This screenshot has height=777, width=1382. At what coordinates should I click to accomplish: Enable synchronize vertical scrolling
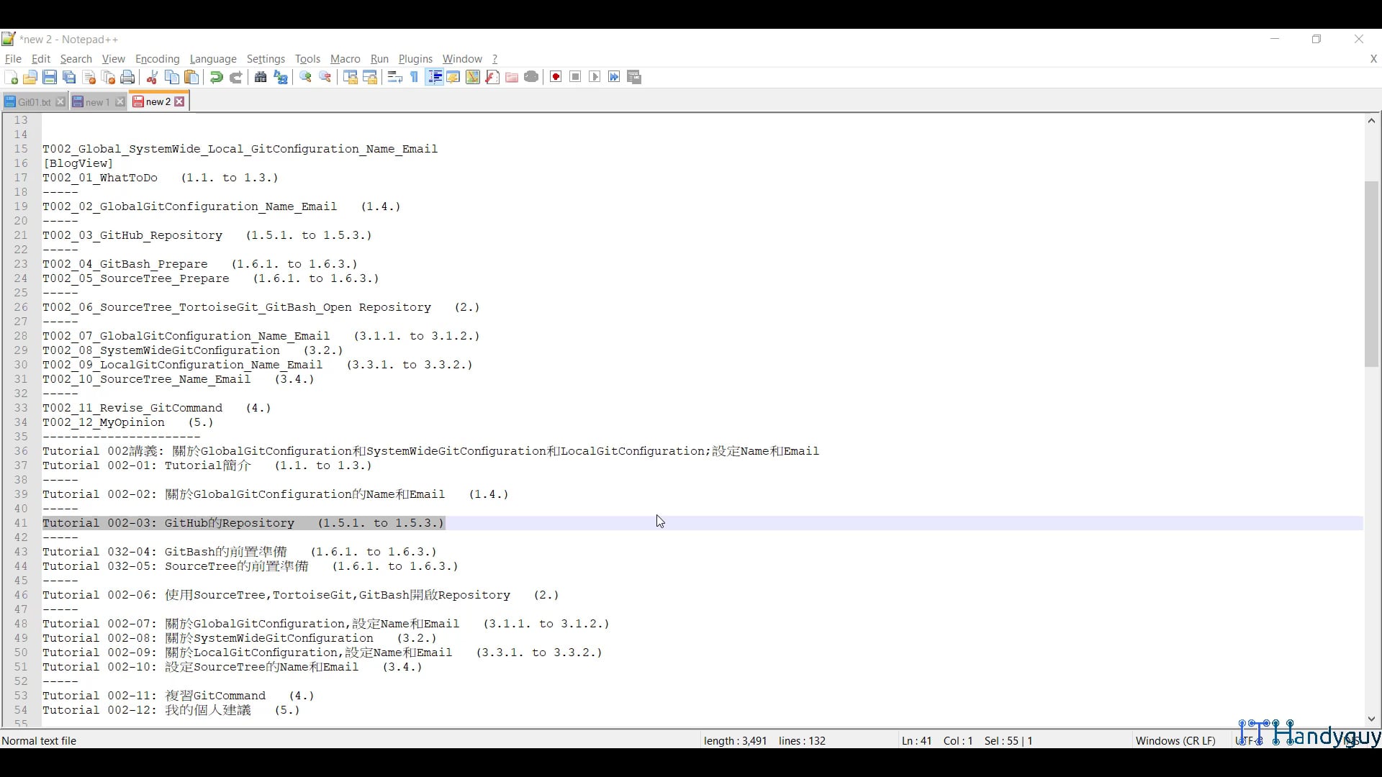tap(350, 77)
